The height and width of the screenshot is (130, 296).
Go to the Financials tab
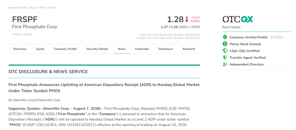click(142, 49)
